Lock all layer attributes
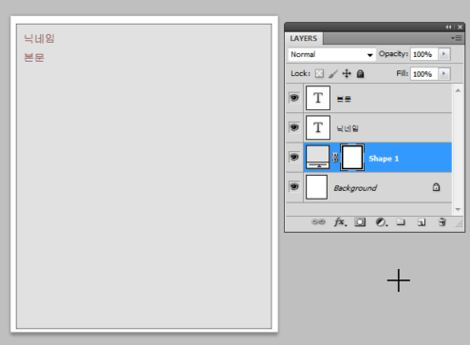The width and height of the screenshot is (470, 345). pos(360,73)
